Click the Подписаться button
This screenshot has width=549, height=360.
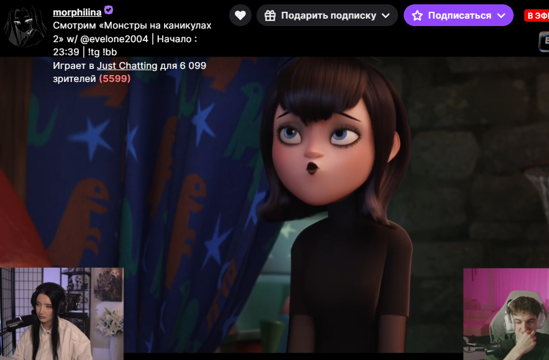click(x=458, y=16)
